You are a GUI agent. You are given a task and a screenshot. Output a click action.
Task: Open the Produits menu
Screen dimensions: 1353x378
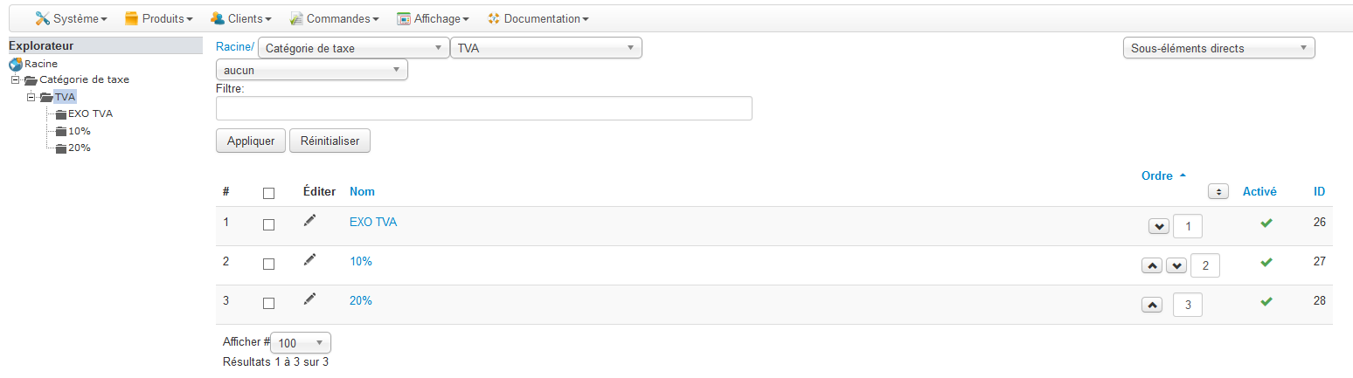pyautogui.click(x=158, y=18)
